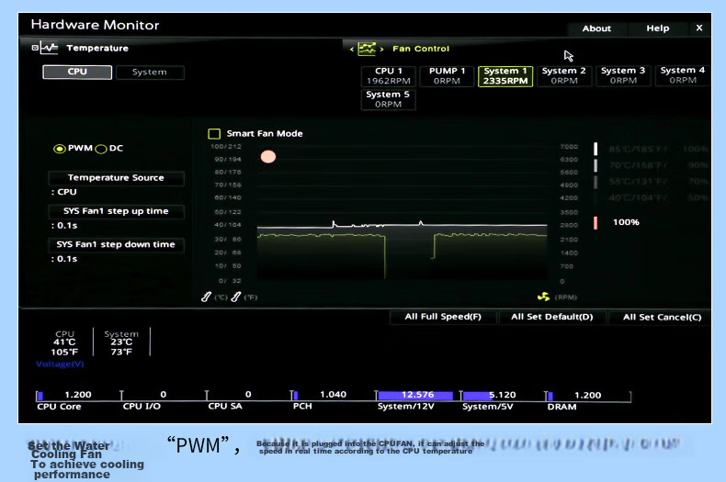Image resolution: width=726 pixels, height=482 pixels.
Task: Click the ': 0.1s' step down time value
Action: click(64, 259)
